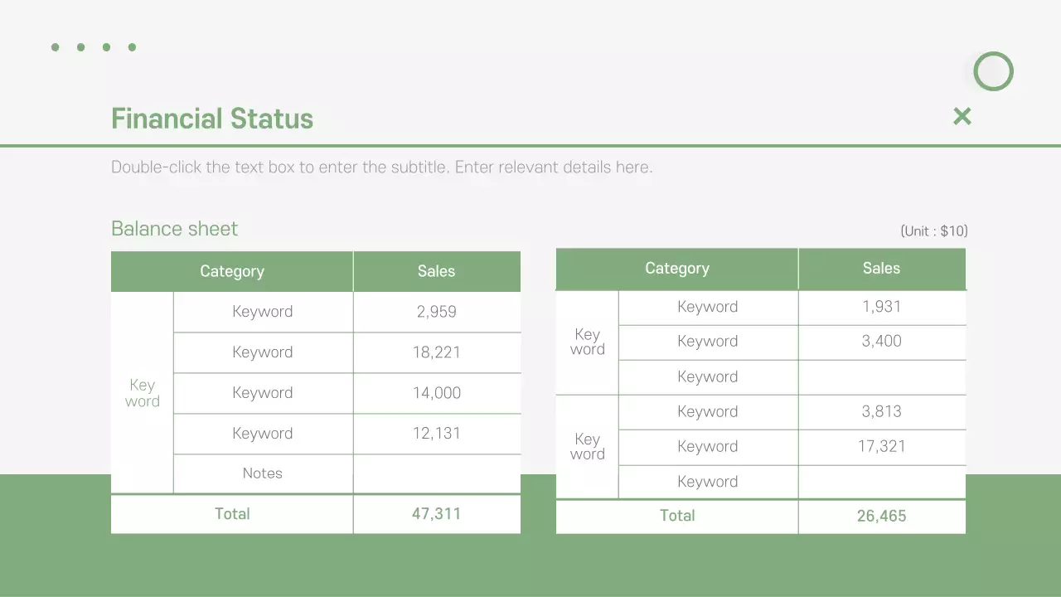Click the green circle ring icon

point(993,71)
